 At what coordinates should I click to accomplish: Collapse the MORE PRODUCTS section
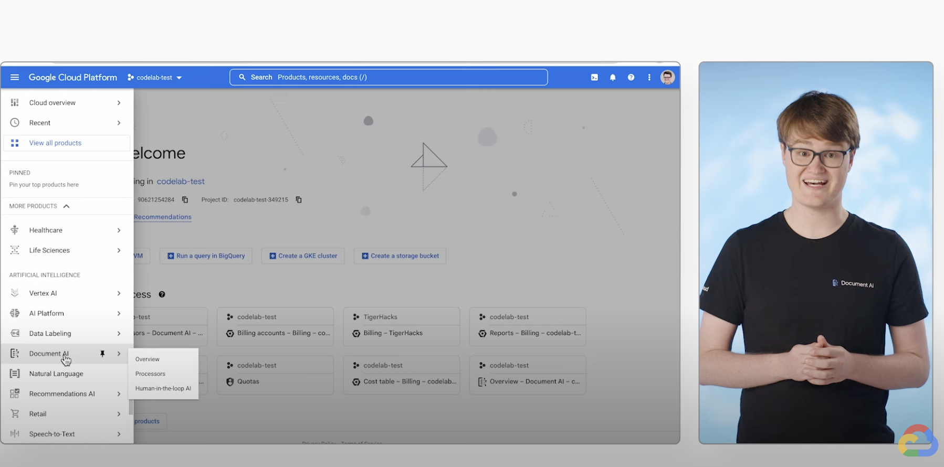tap(39, 206)
